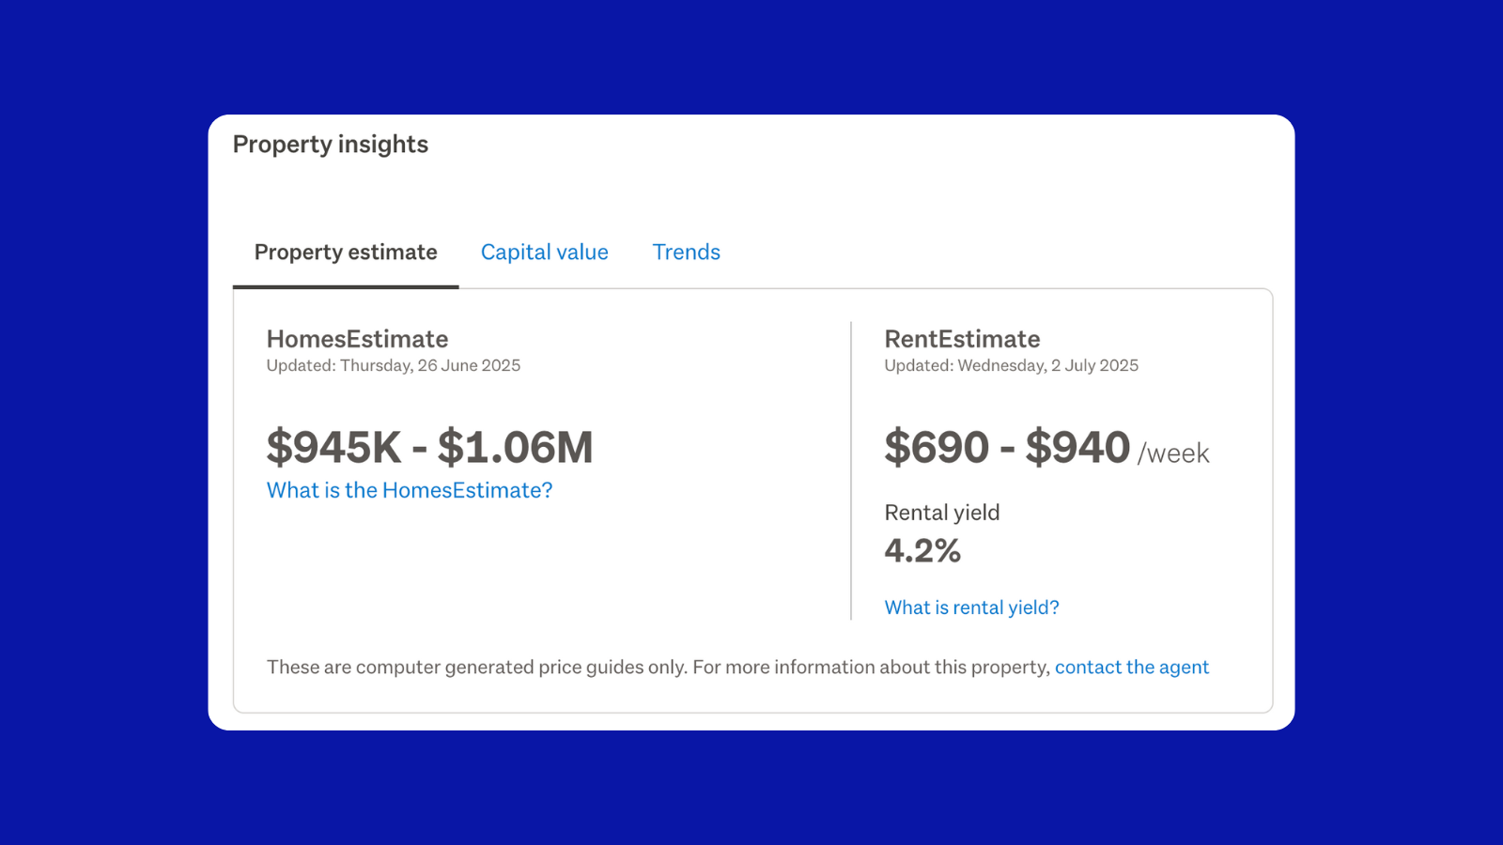Select the Property estimate tab
Image resolution: width=1503 pixels, height=845 pixels.
tap(345, 252)
